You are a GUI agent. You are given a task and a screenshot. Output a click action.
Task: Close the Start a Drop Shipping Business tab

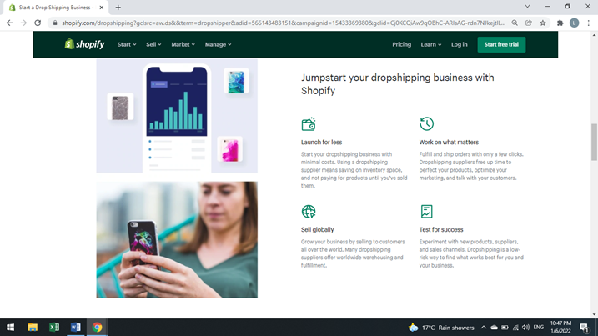(102, 8)
